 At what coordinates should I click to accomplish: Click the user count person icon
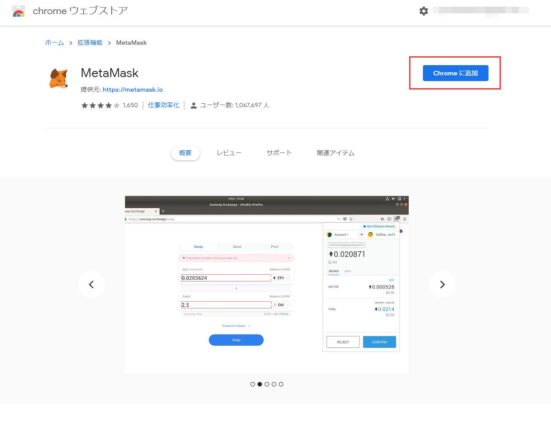[193, 105]
